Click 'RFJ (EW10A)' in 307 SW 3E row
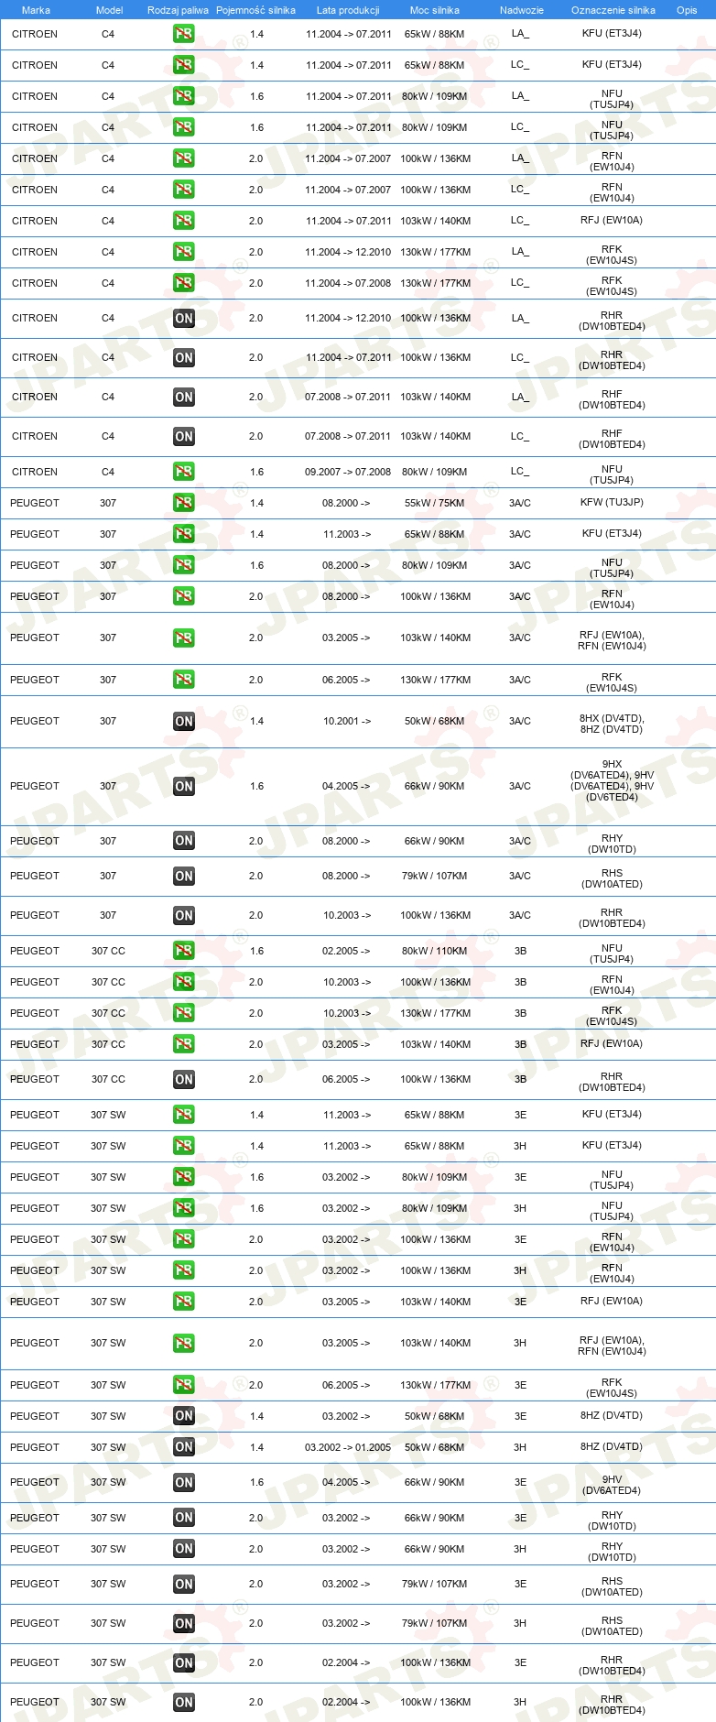 612,1301
